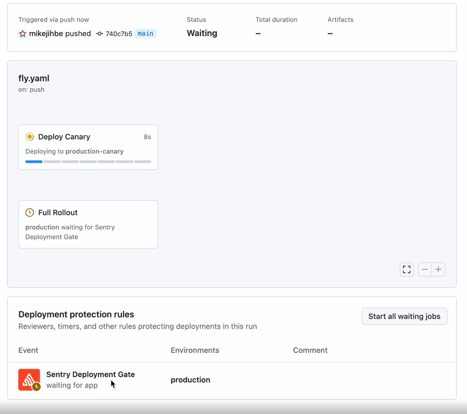
Task: Select the fly.yaml workflow title
Action: point(34,78)
